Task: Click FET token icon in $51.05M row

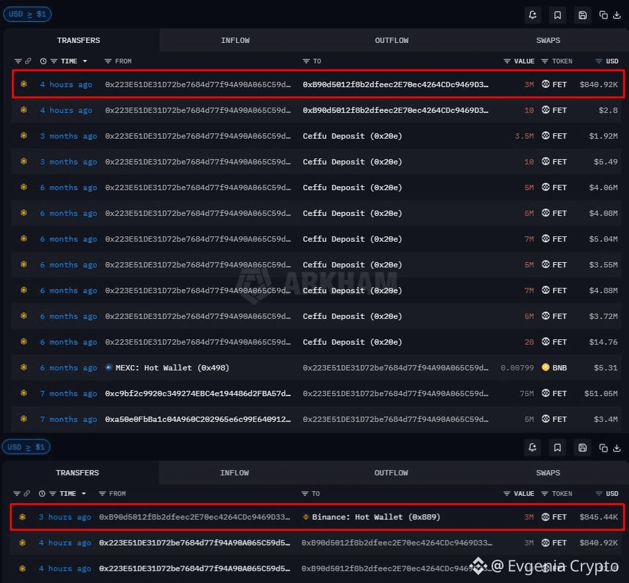Action: coord(546,393)
